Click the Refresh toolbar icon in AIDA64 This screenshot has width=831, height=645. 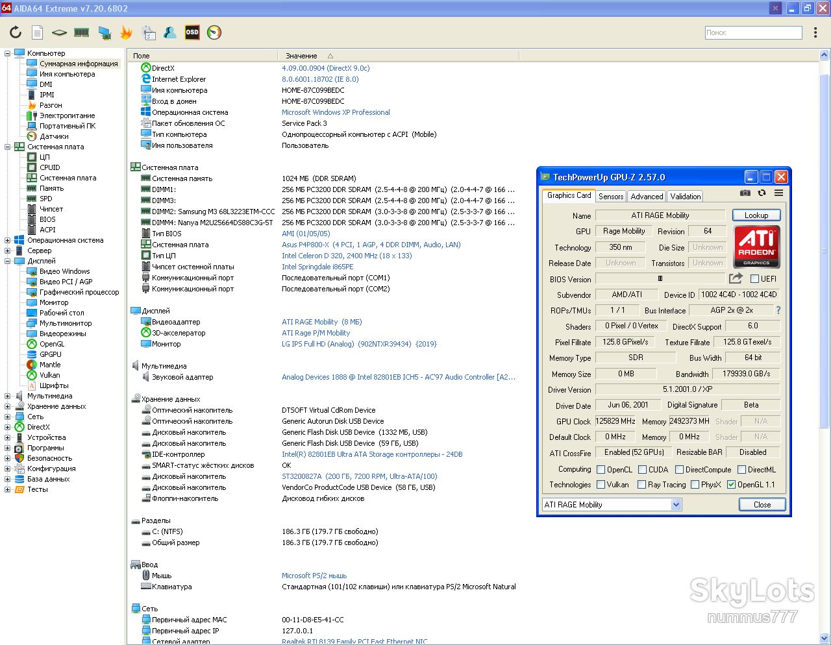tap(16, 32)
